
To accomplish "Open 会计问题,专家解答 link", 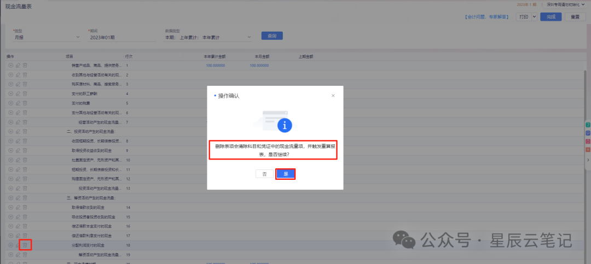I will 489,17.
